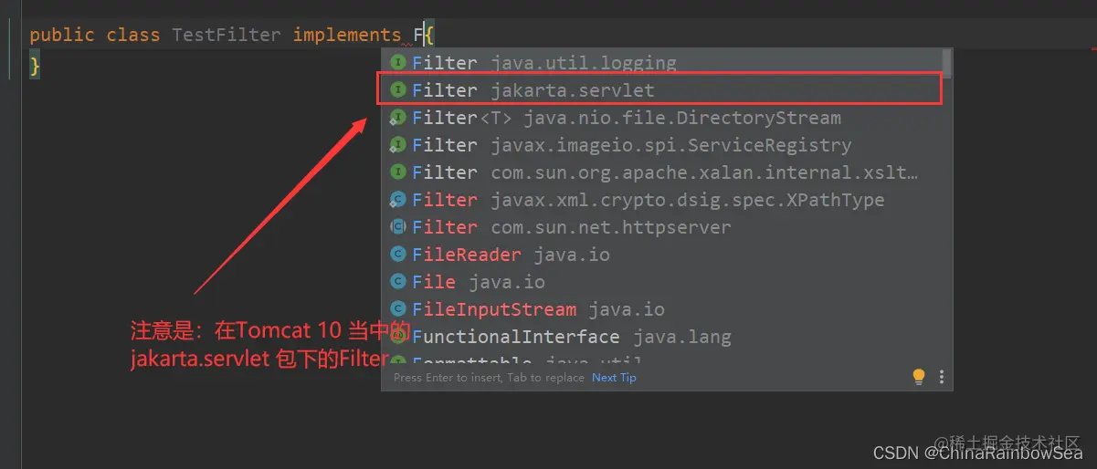Image resolution: width=1097 pixels, height=469 pixels.
Task: Place cursor on implements keyword
Action: pos(347,35)
